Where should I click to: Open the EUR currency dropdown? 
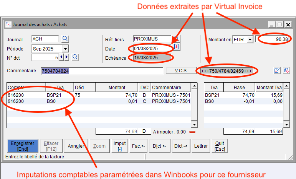[250, 39]
